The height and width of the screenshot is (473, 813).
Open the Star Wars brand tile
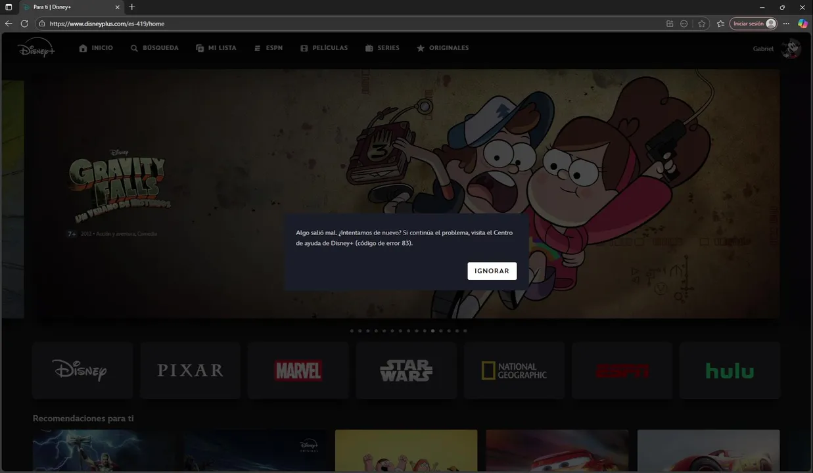(x=406, y=370)
